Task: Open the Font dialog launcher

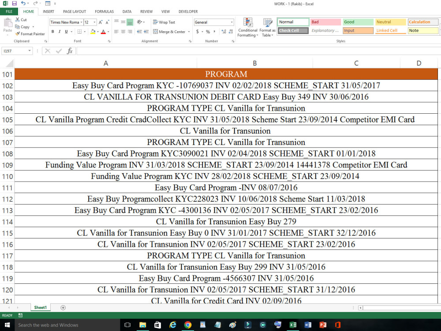Action: [109, 41]
